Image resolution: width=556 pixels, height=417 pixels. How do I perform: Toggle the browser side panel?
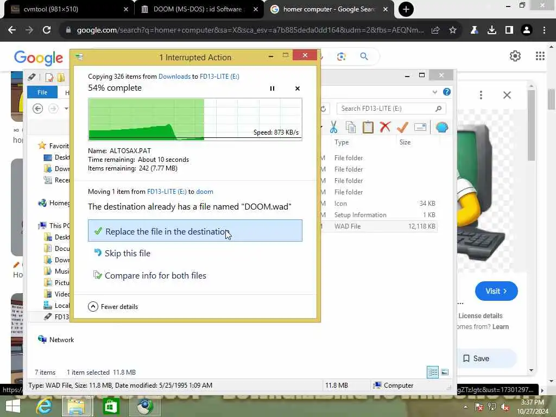509,30
